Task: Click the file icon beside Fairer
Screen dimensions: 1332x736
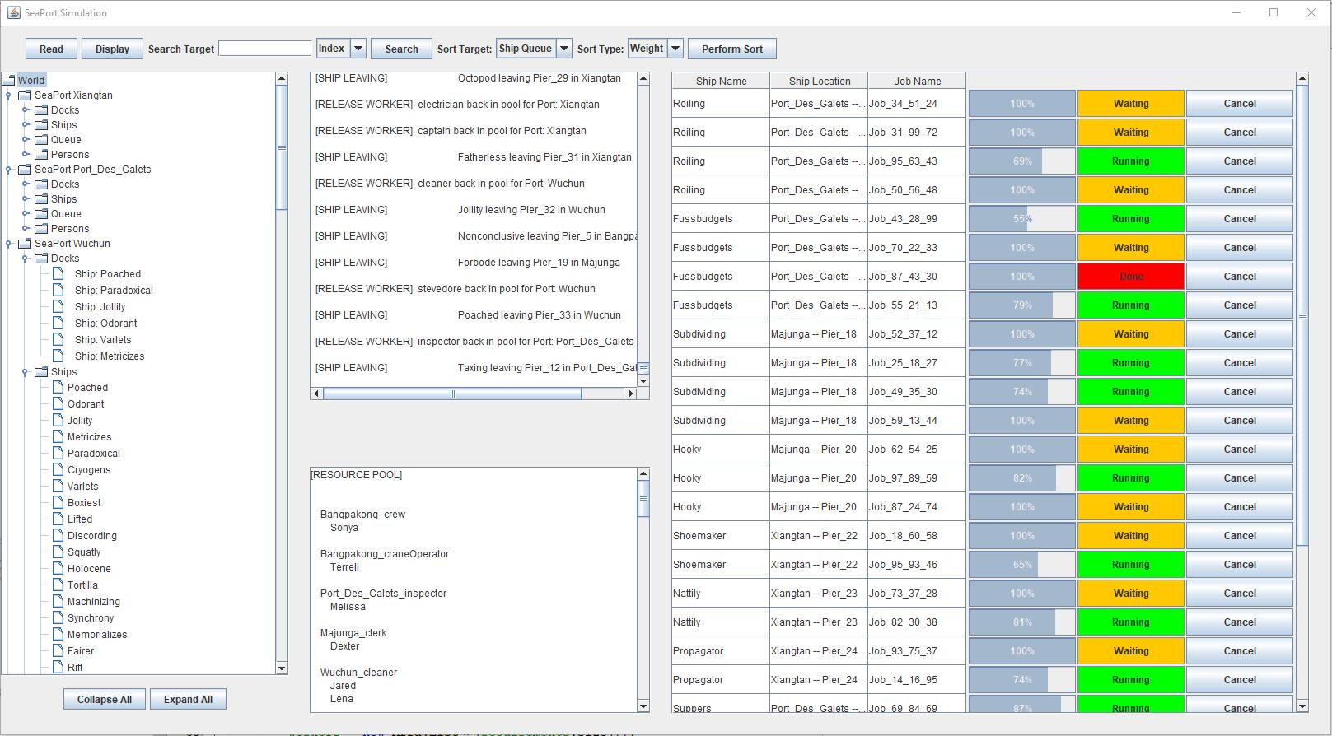Action: coord(58,650)
